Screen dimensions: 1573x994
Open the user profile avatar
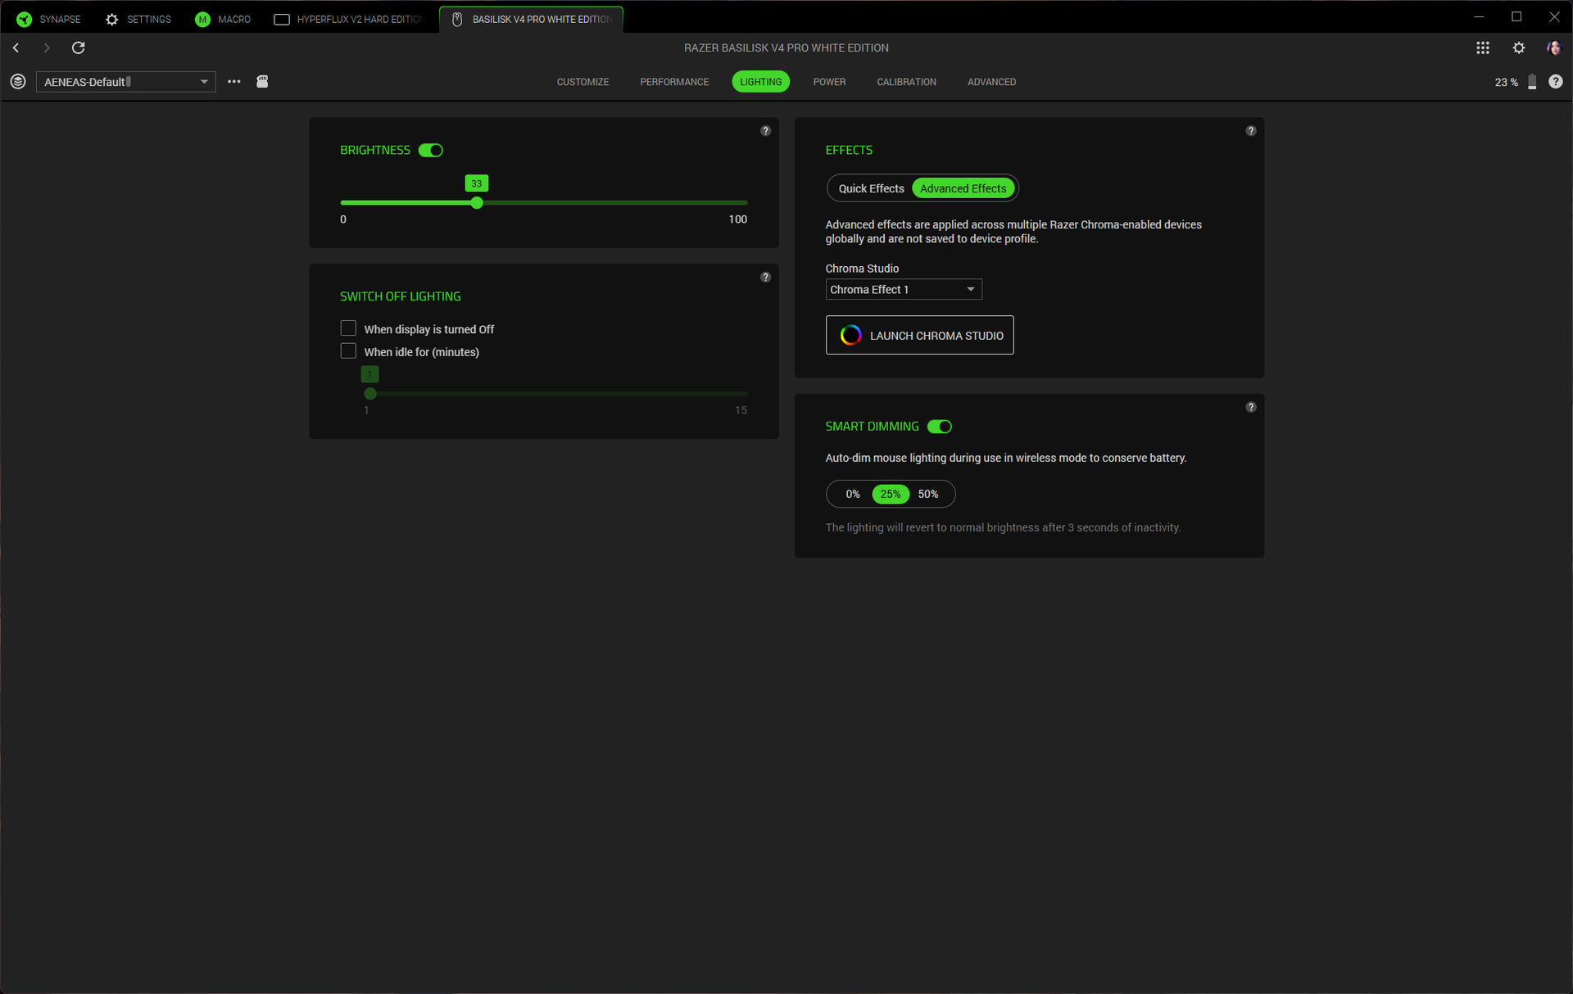point(1554,47)
